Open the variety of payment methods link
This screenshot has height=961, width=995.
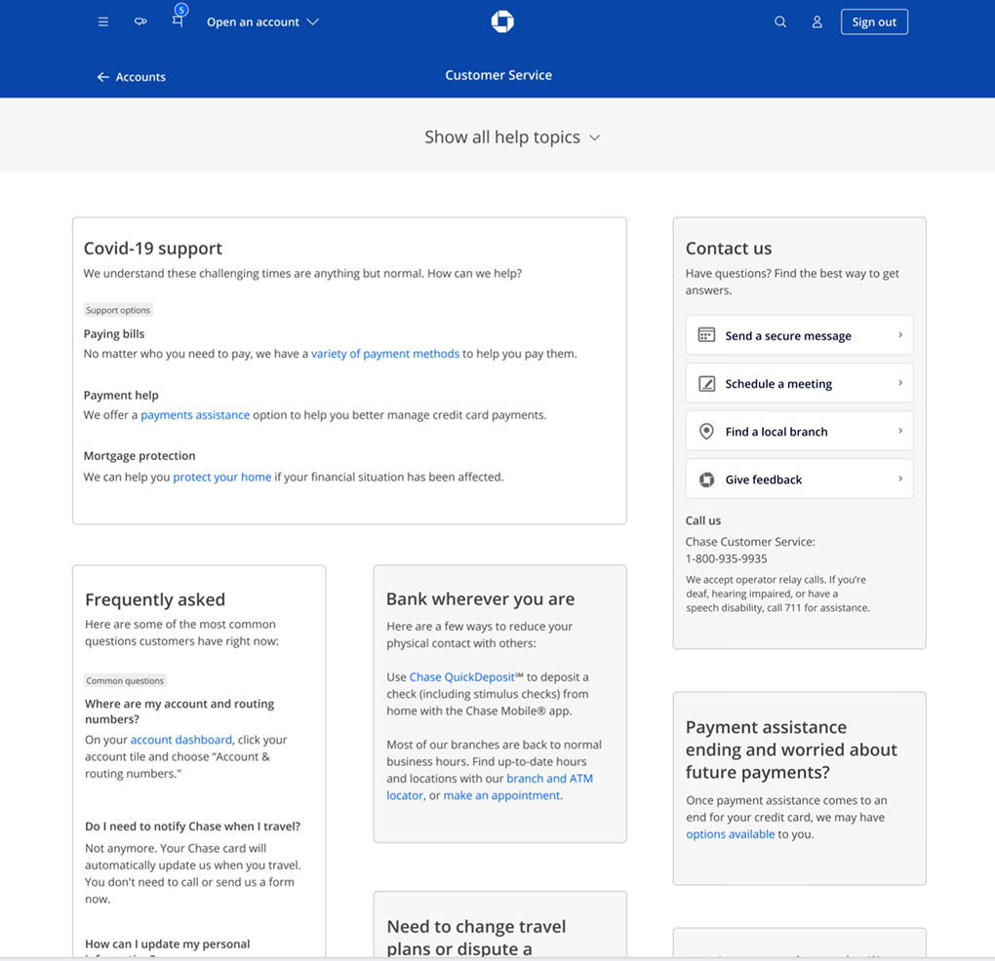[385, 354]
